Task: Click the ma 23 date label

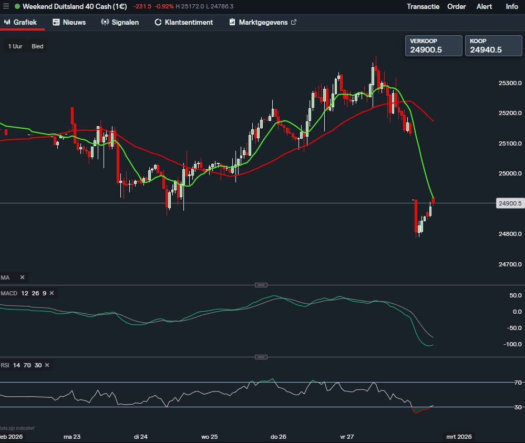Action: [x=72, y=437]
